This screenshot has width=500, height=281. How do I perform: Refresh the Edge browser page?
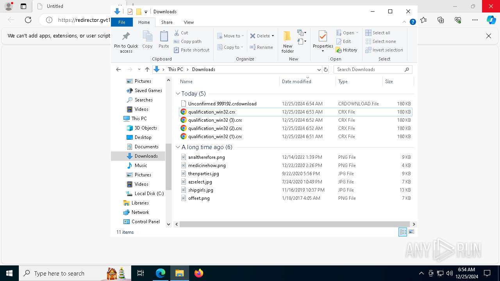(x=28, y=20)
